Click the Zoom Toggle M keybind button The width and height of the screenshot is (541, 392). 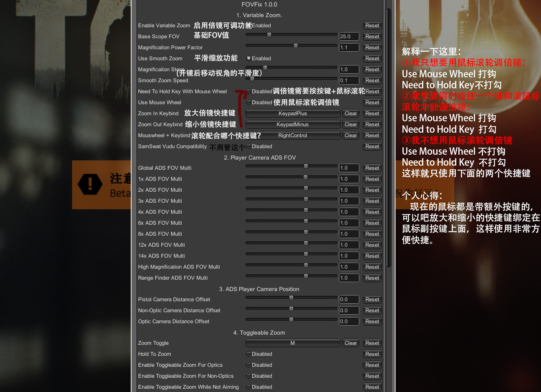(292, 343)
